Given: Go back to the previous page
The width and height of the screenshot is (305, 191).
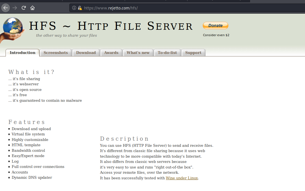Looking at the screenshot, I should [x=6, y=8].
